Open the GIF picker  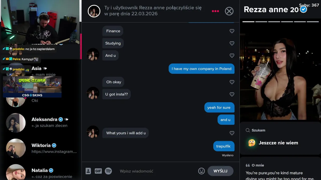[98, 171]
